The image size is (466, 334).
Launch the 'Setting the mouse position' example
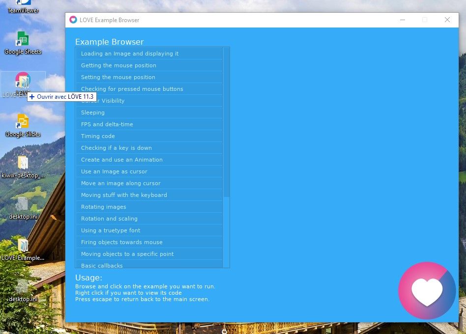[x=149, y=77]
